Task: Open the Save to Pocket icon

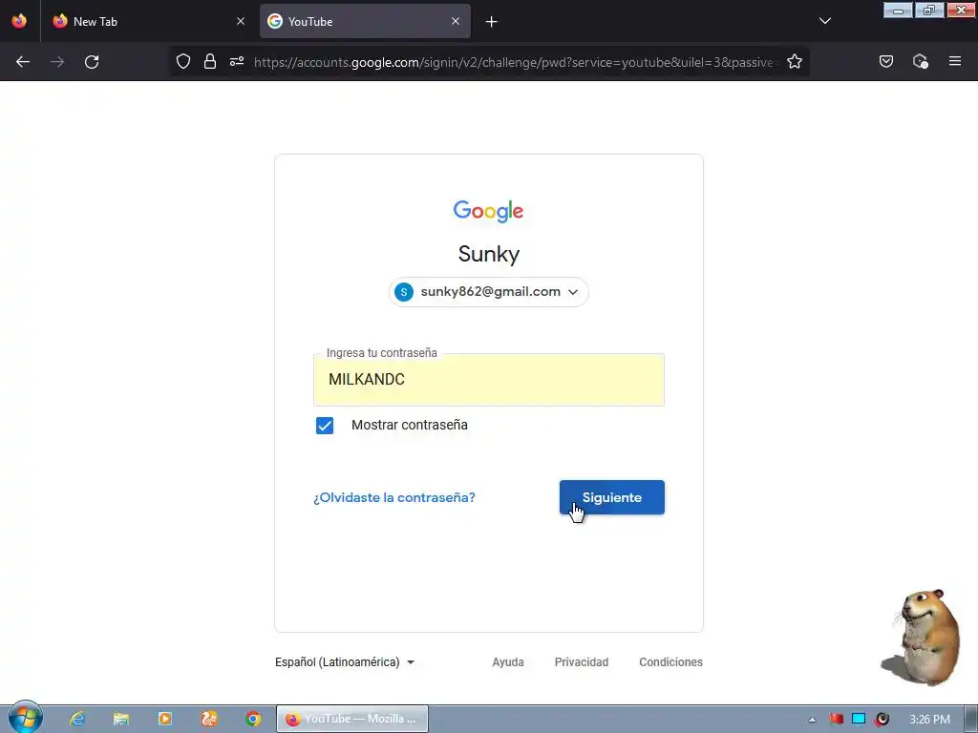Action: tap(886, 61)
